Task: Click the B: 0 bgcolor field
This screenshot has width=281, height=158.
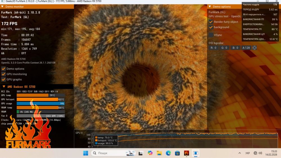Action: coord(235,48)
